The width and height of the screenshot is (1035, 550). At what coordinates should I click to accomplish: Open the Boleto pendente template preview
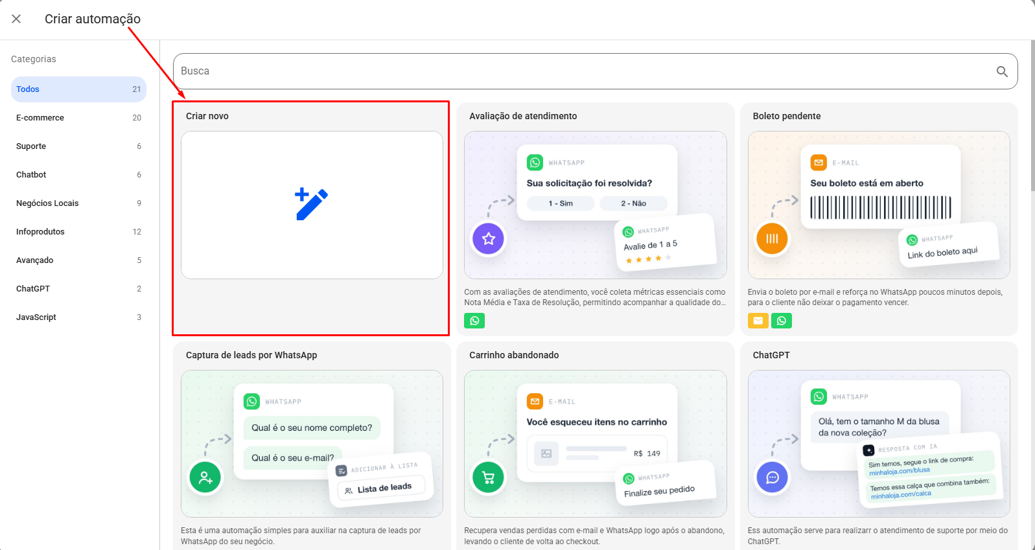pos(879,205)
